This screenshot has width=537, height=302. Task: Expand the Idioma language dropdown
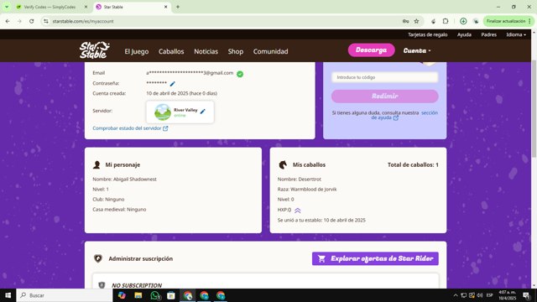tap(516, 34)
